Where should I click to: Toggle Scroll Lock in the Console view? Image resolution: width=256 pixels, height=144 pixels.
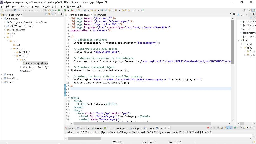(x=222, y=128)
